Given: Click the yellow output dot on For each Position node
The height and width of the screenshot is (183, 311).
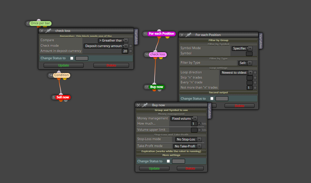Looking at the screenshot, I should coord(167,37).
